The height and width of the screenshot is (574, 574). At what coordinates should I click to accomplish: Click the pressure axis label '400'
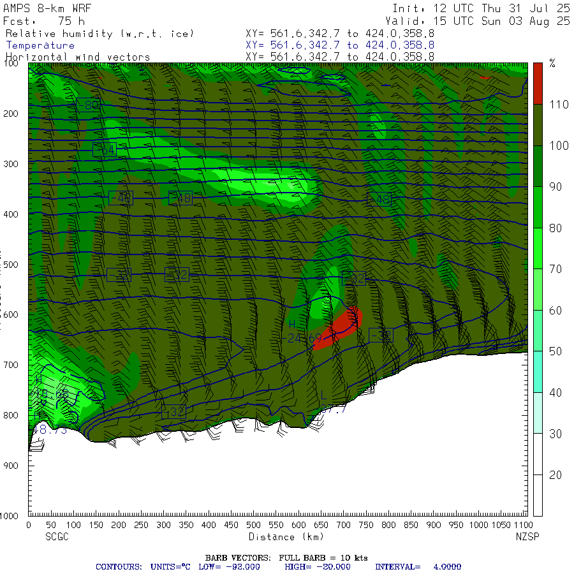(11, 214)
